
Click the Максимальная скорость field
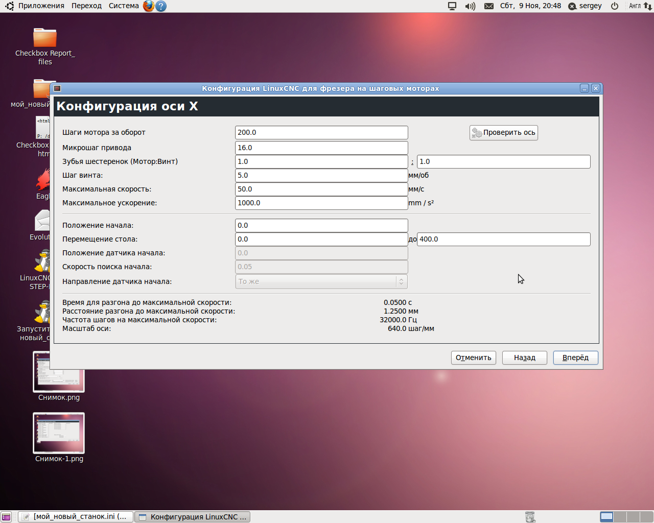click(321, 189)
